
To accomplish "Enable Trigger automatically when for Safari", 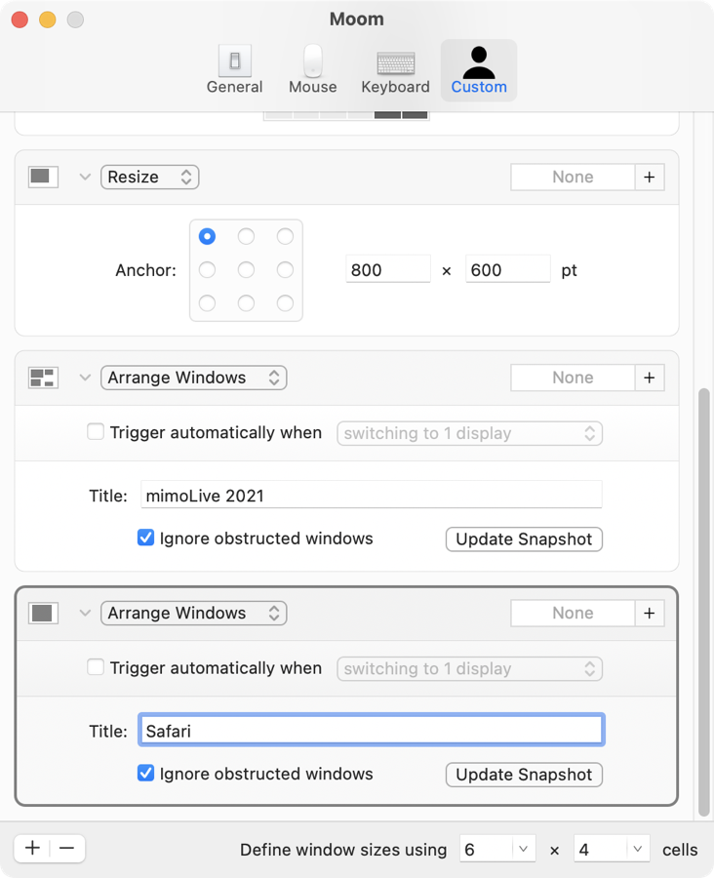I will coord(96,668).
